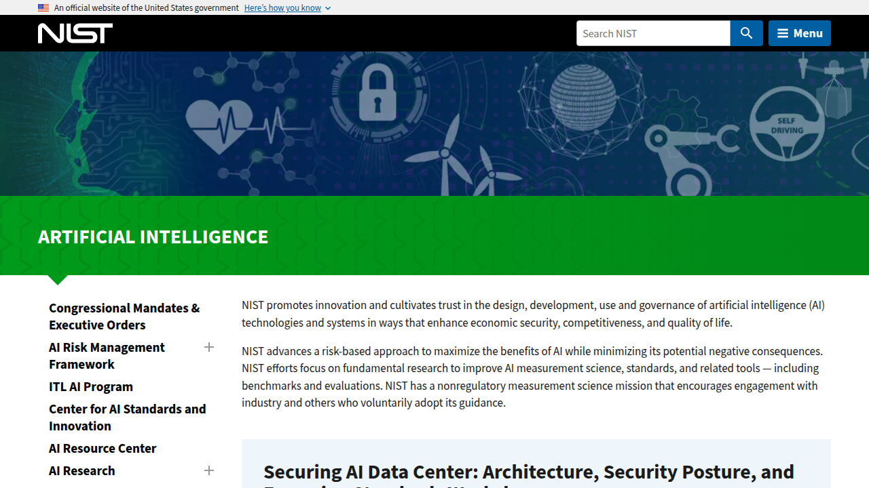Go to ITL AI Program

[91, 386]
